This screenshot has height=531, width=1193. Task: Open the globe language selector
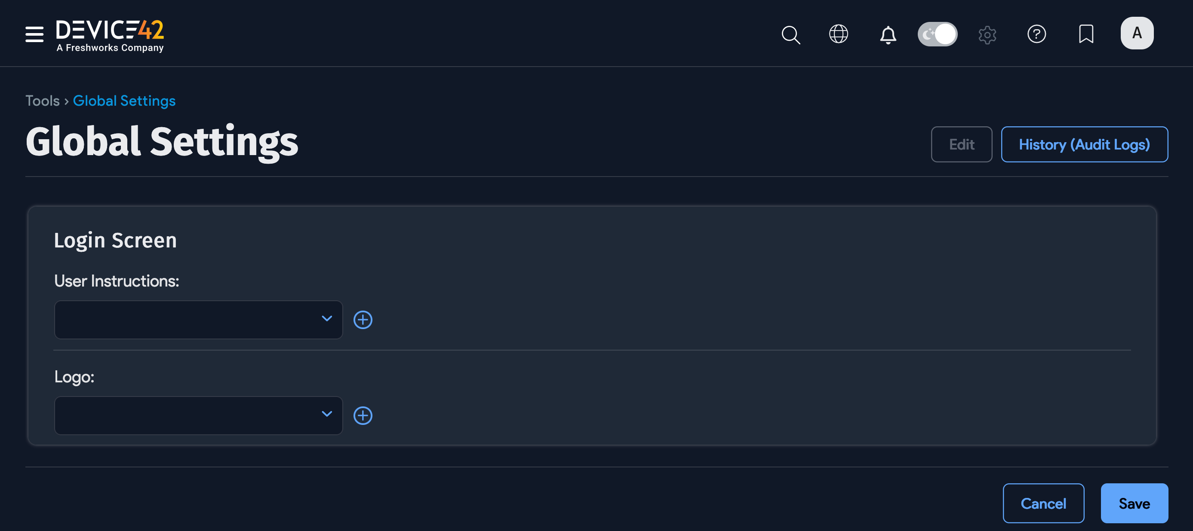(838, 34)
